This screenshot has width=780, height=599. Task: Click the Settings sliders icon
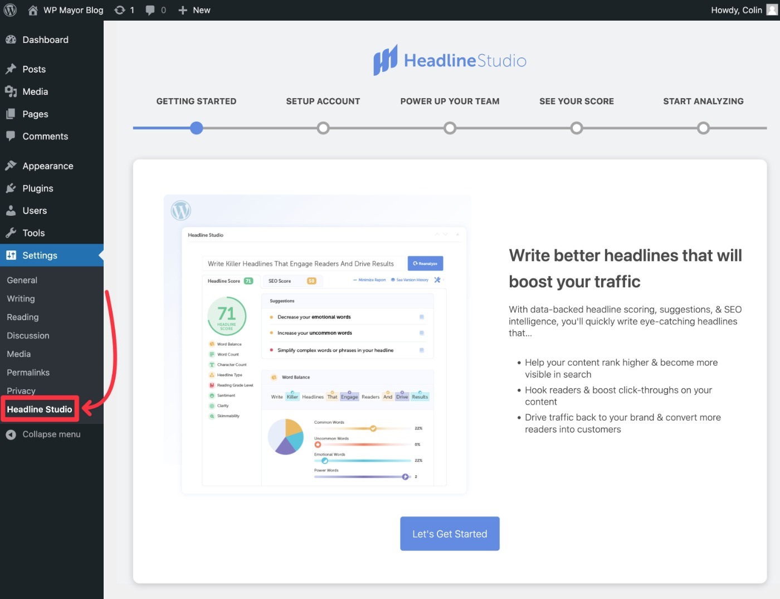[11, 255]
